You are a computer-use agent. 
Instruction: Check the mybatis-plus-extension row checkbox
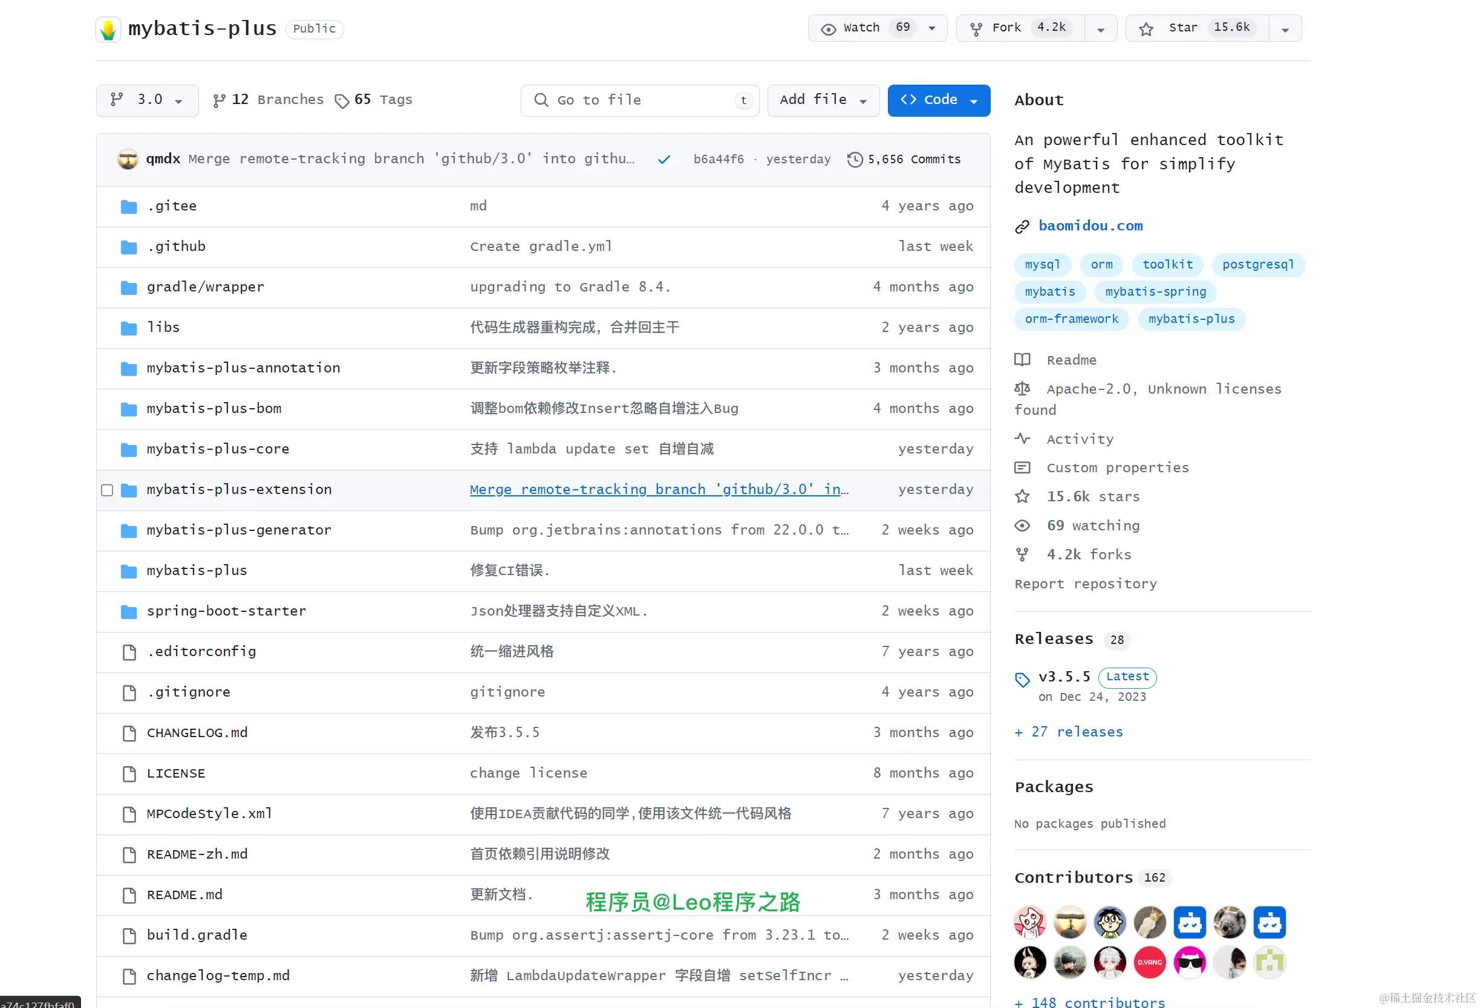(x=107, y=490)
